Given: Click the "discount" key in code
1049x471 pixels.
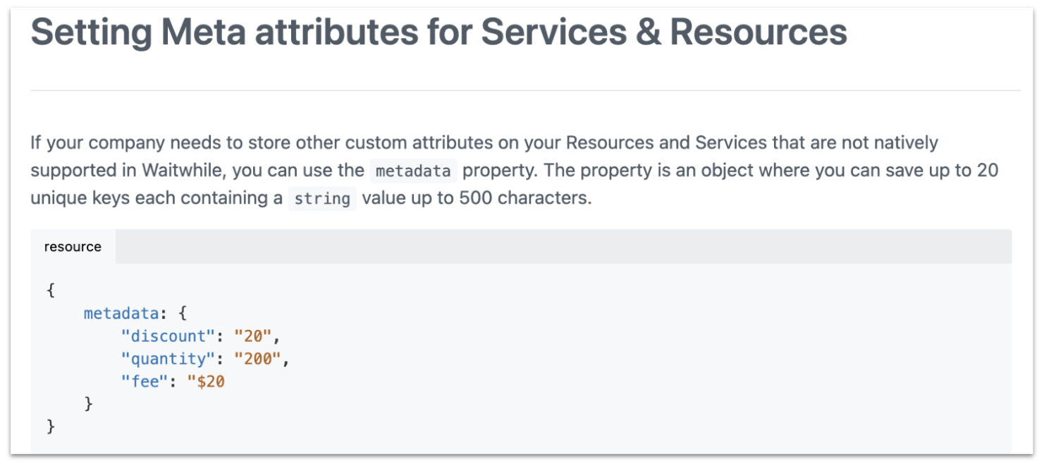Looking at the screenshot, I should pos(167,336).
